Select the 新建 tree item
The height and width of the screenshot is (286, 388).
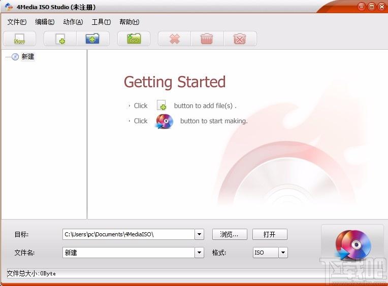pos(28,57)
